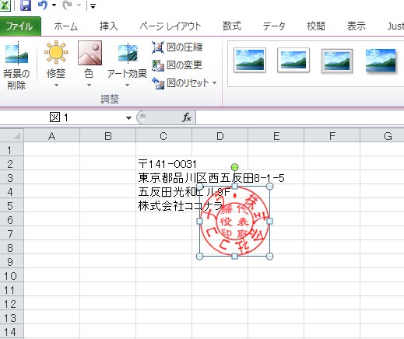Select column E header
The width and height of the screenshot is (404, 339).
point(276,136)
